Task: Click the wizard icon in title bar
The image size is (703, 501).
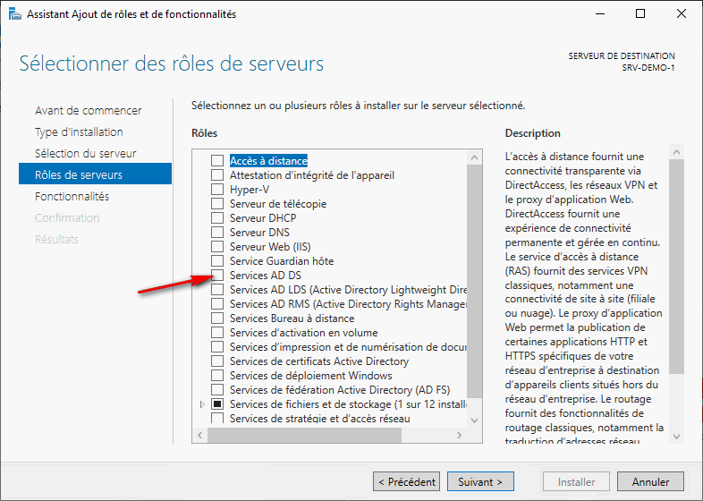Action: [13, 13]
